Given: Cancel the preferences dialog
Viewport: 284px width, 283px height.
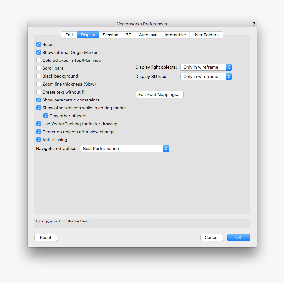Looking at the screenshot, I should (212, 237).
